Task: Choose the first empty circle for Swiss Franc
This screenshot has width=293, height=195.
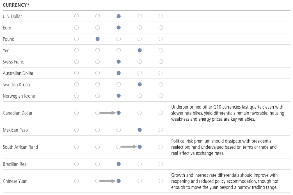Action: click(x=76, y=62)
